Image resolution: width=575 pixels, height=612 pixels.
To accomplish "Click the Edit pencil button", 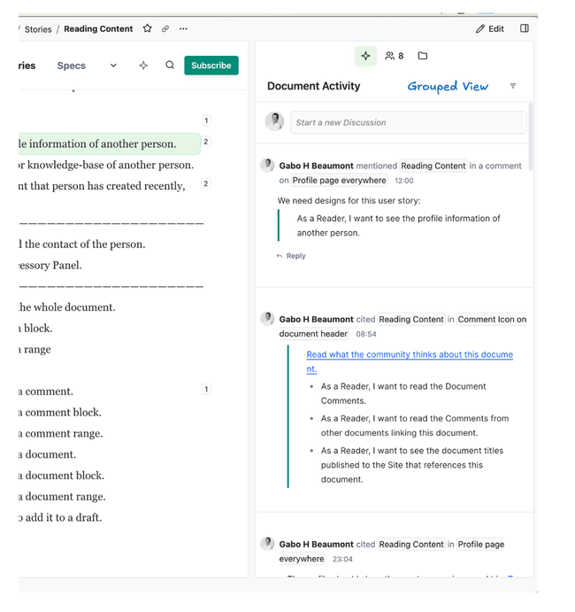I will coord(490,28).
